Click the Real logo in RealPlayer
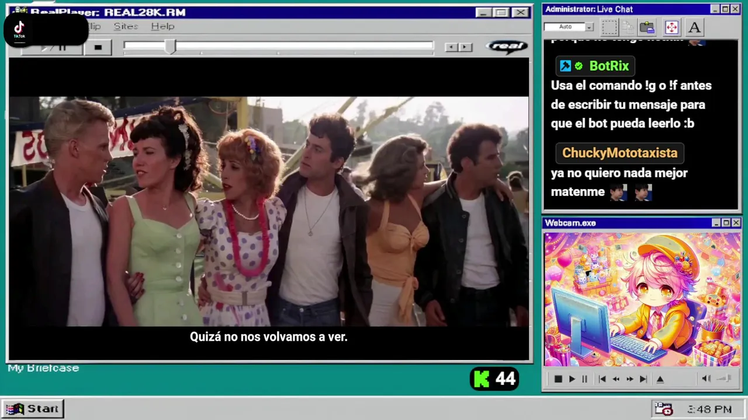748x420 pixels. 507,47
